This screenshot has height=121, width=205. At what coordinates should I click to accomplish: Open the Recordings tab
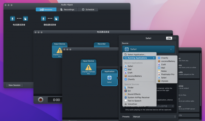[67, 9]
